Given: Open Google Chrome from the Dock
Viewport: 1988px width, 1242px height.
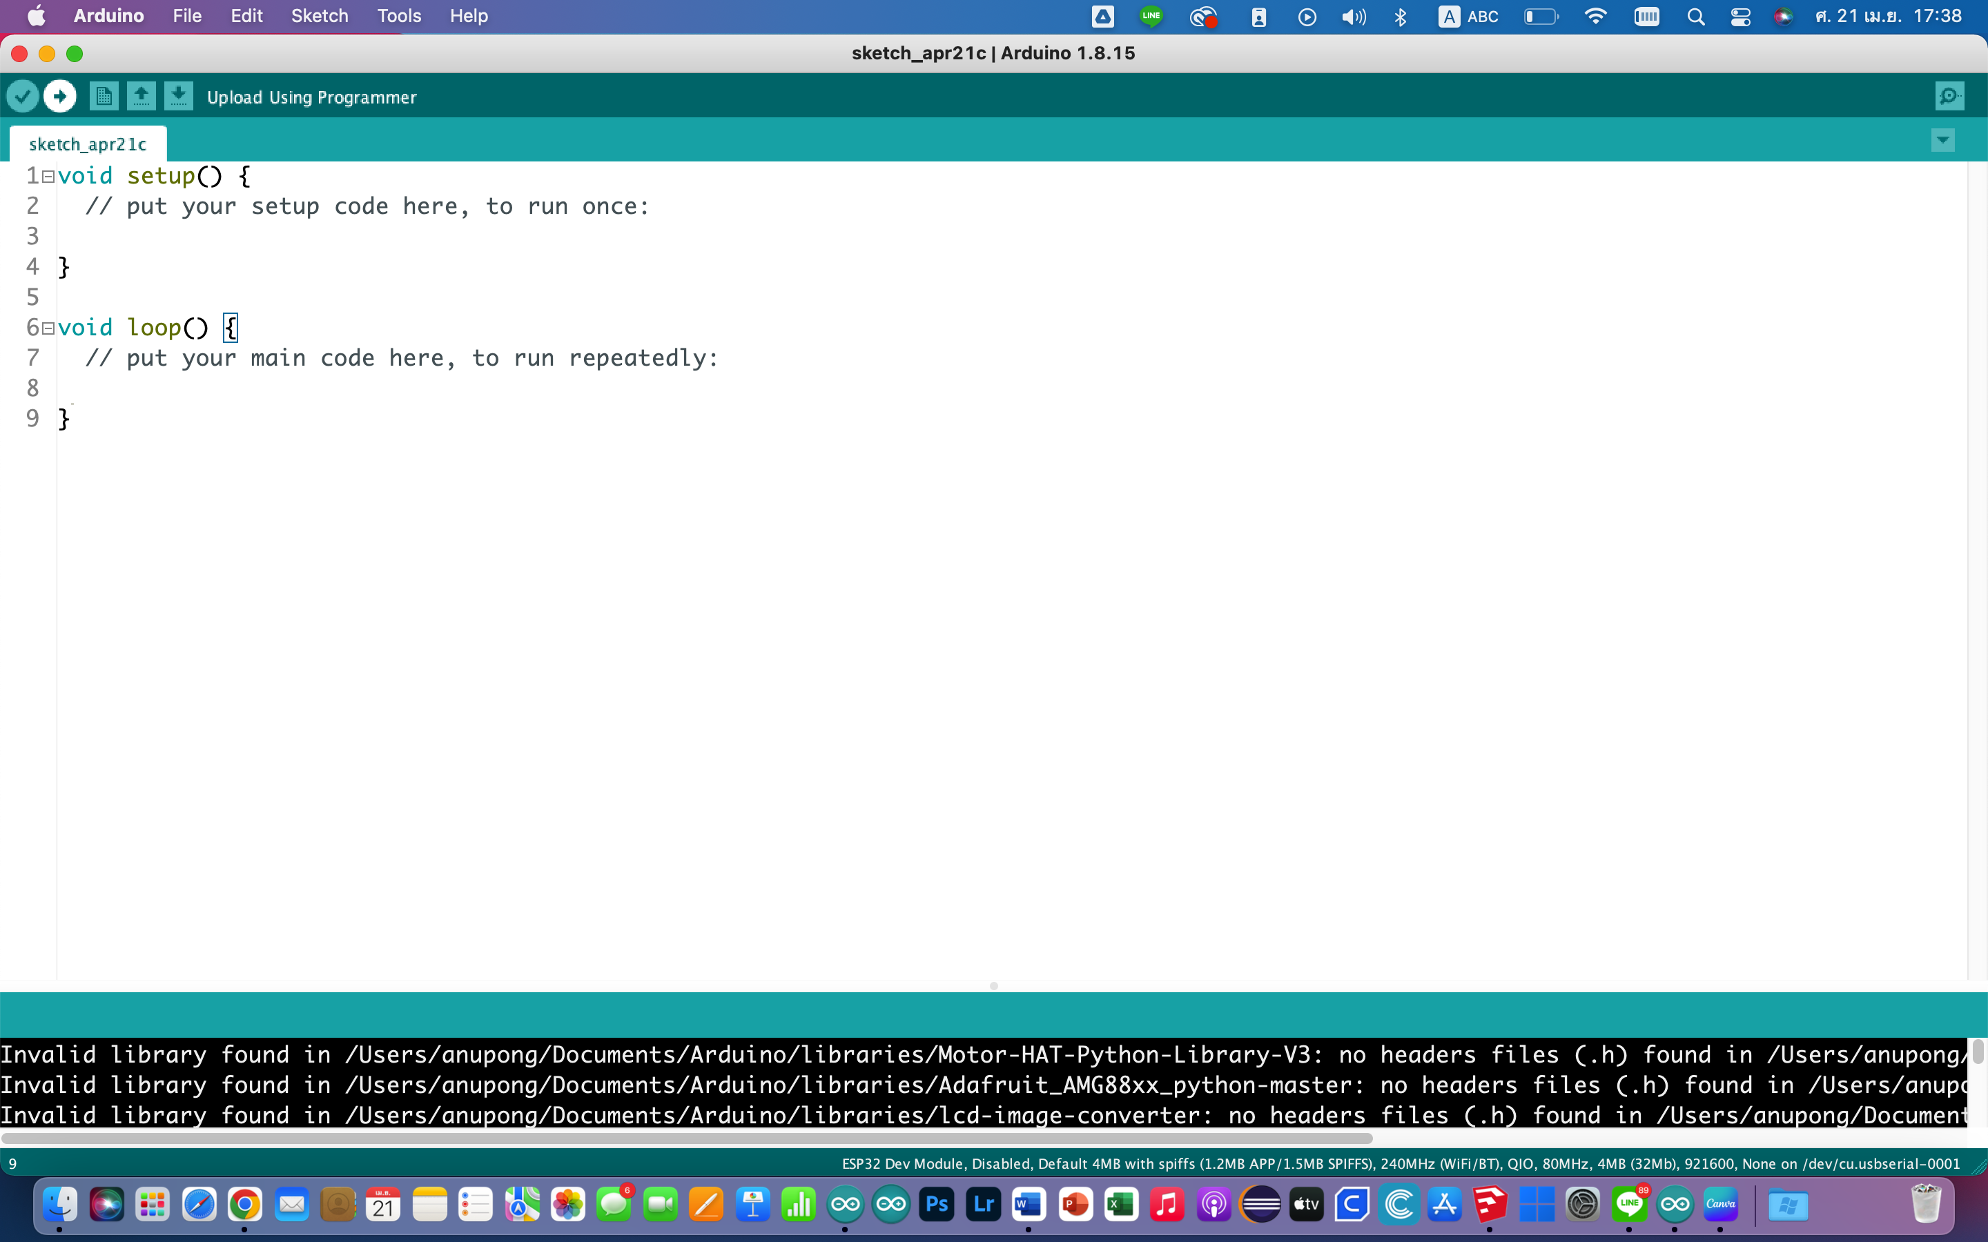Looking at the screenshot, I should [245, 1205].
